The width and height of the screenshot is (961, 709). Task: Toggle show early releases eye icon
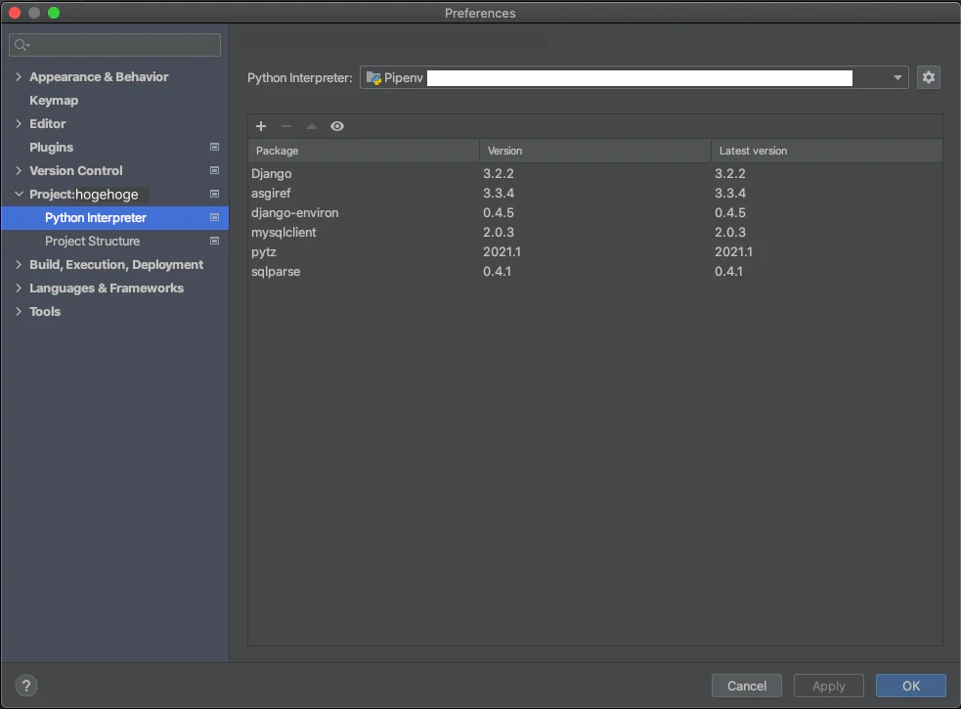[337, 126]
